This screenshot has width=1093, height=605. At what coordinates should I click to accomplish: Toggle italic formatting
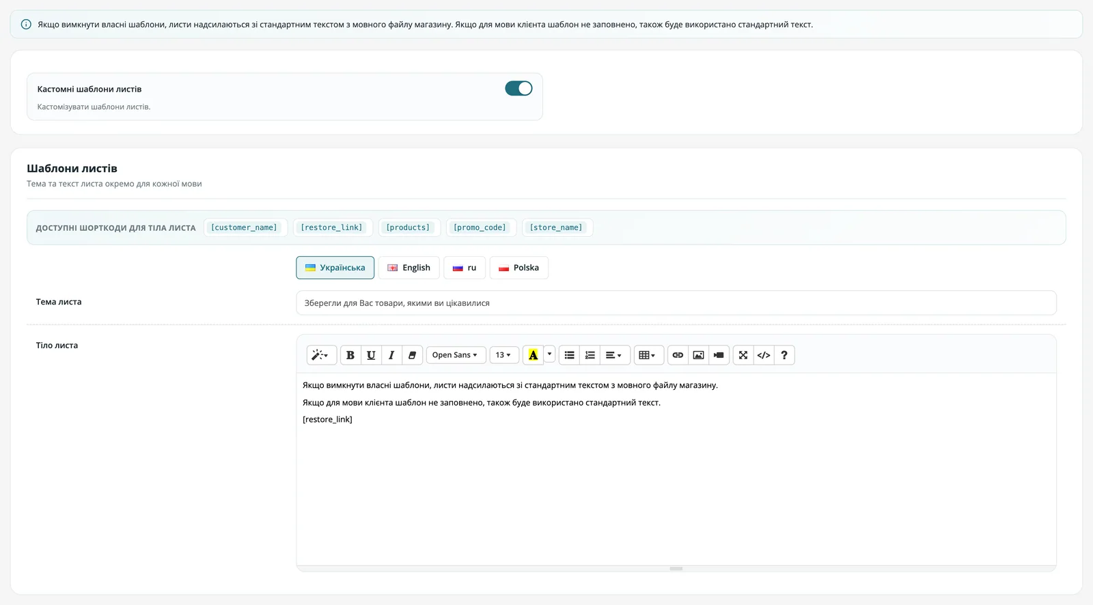coord(391,355)
